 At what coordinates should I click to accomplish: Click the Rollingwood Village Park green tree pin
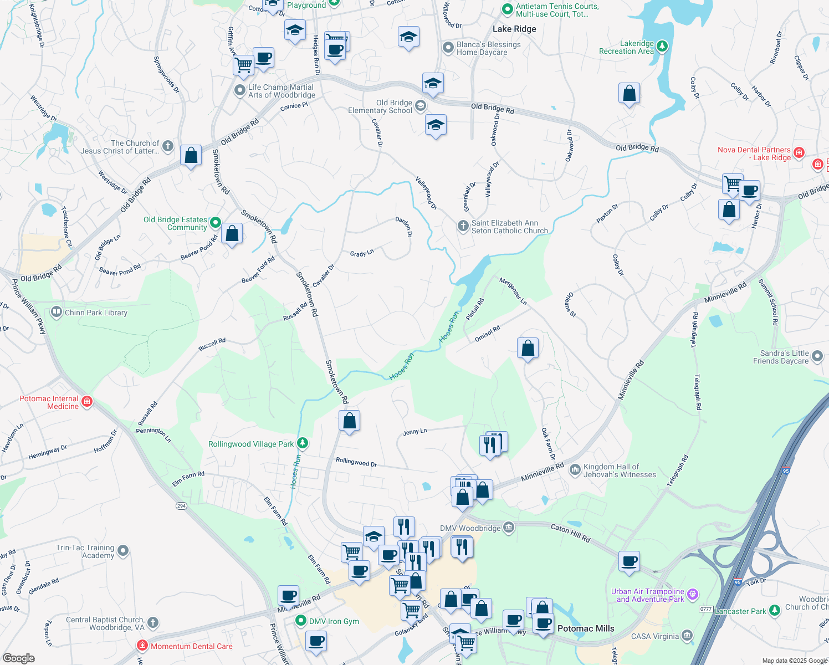click(303, 443)
